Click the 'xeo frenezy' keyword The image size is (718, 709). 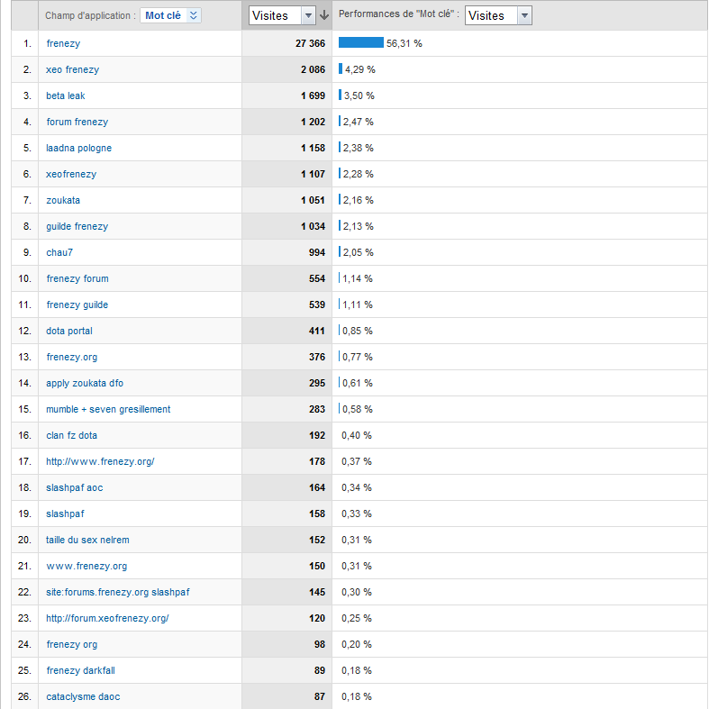(x=72, y=69)
